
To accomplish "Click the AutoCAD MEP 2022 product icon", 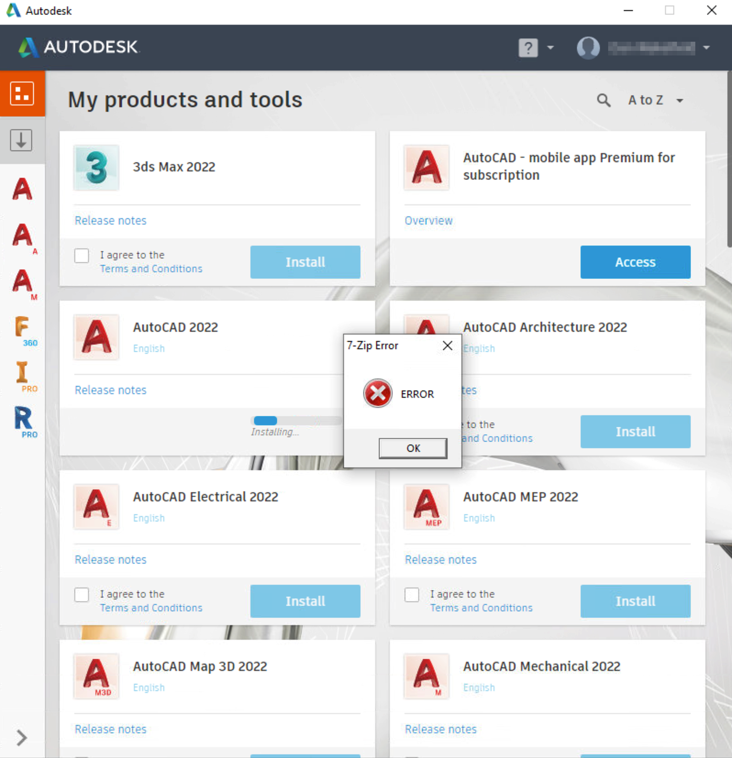I will [x=427, y=507].
